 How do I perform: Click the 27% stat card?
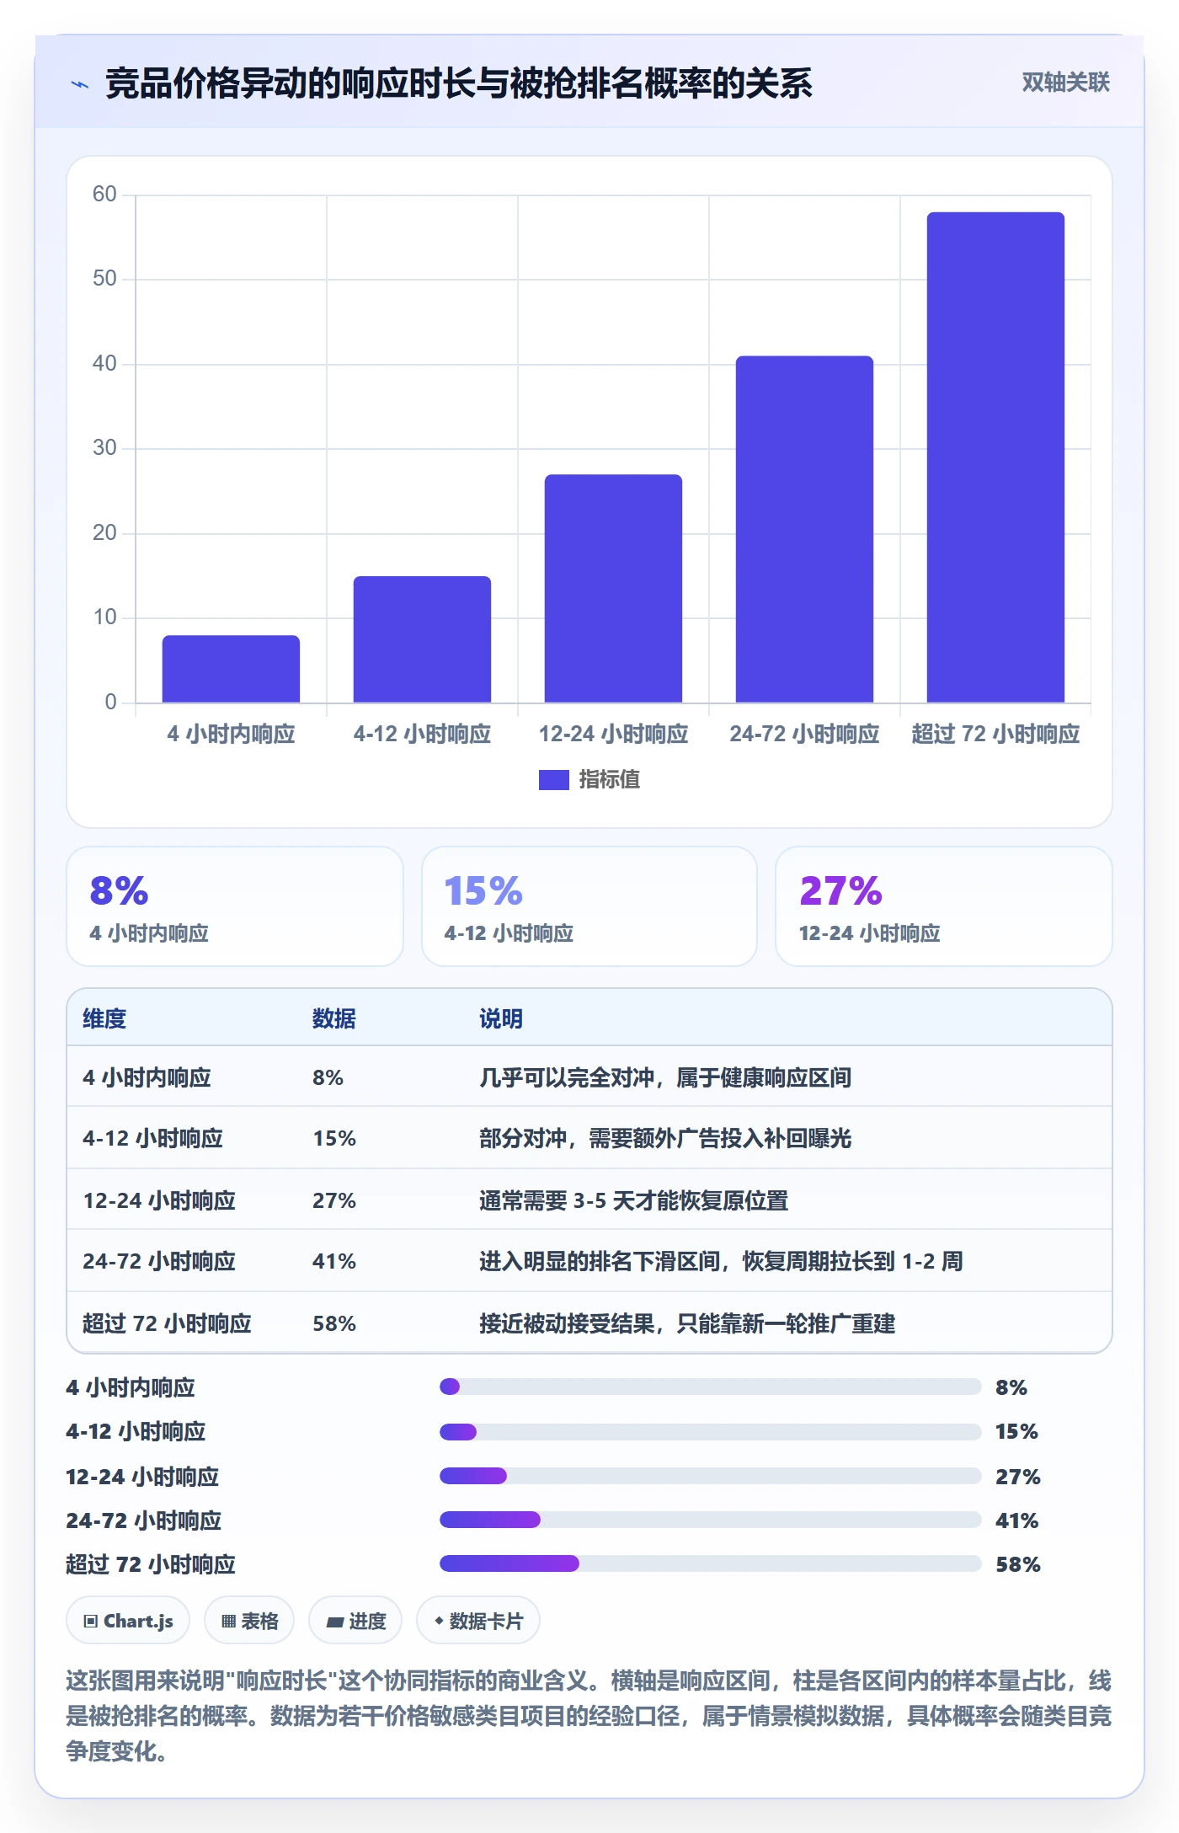click(x=944, y=906)
